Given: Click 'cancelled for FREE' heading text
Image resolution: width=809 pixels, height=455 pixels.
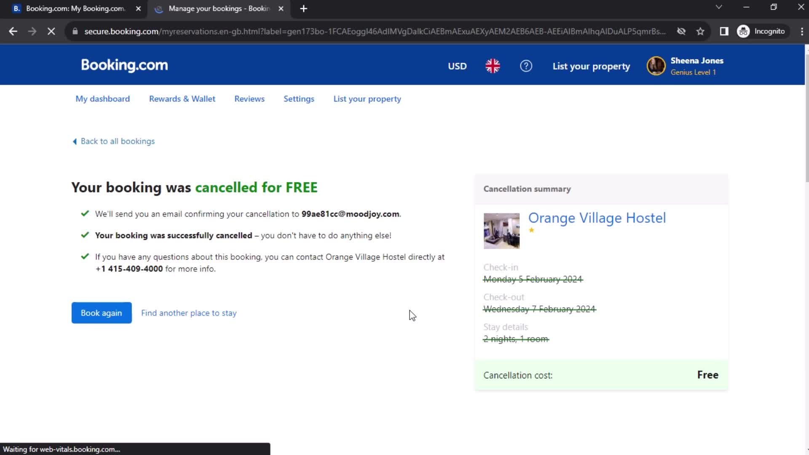Looking at the screenshot, I should tap(256, 187).
